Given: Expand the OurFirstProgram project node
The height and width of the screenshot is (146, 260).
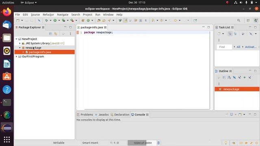Looking at the screenshot, I should tap(16, 56).
